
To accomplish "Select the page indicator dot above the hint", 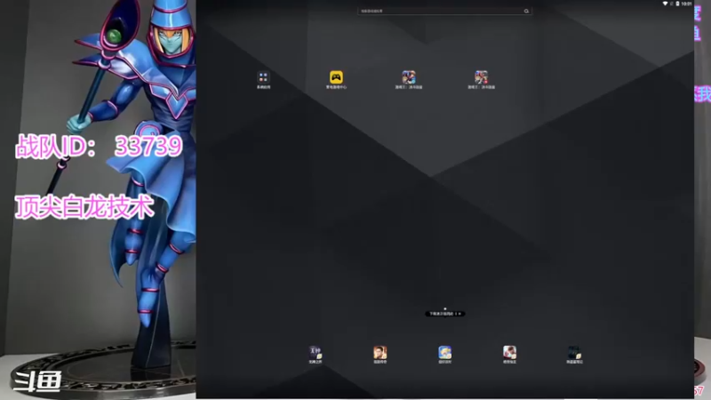I will click(445, 308).
